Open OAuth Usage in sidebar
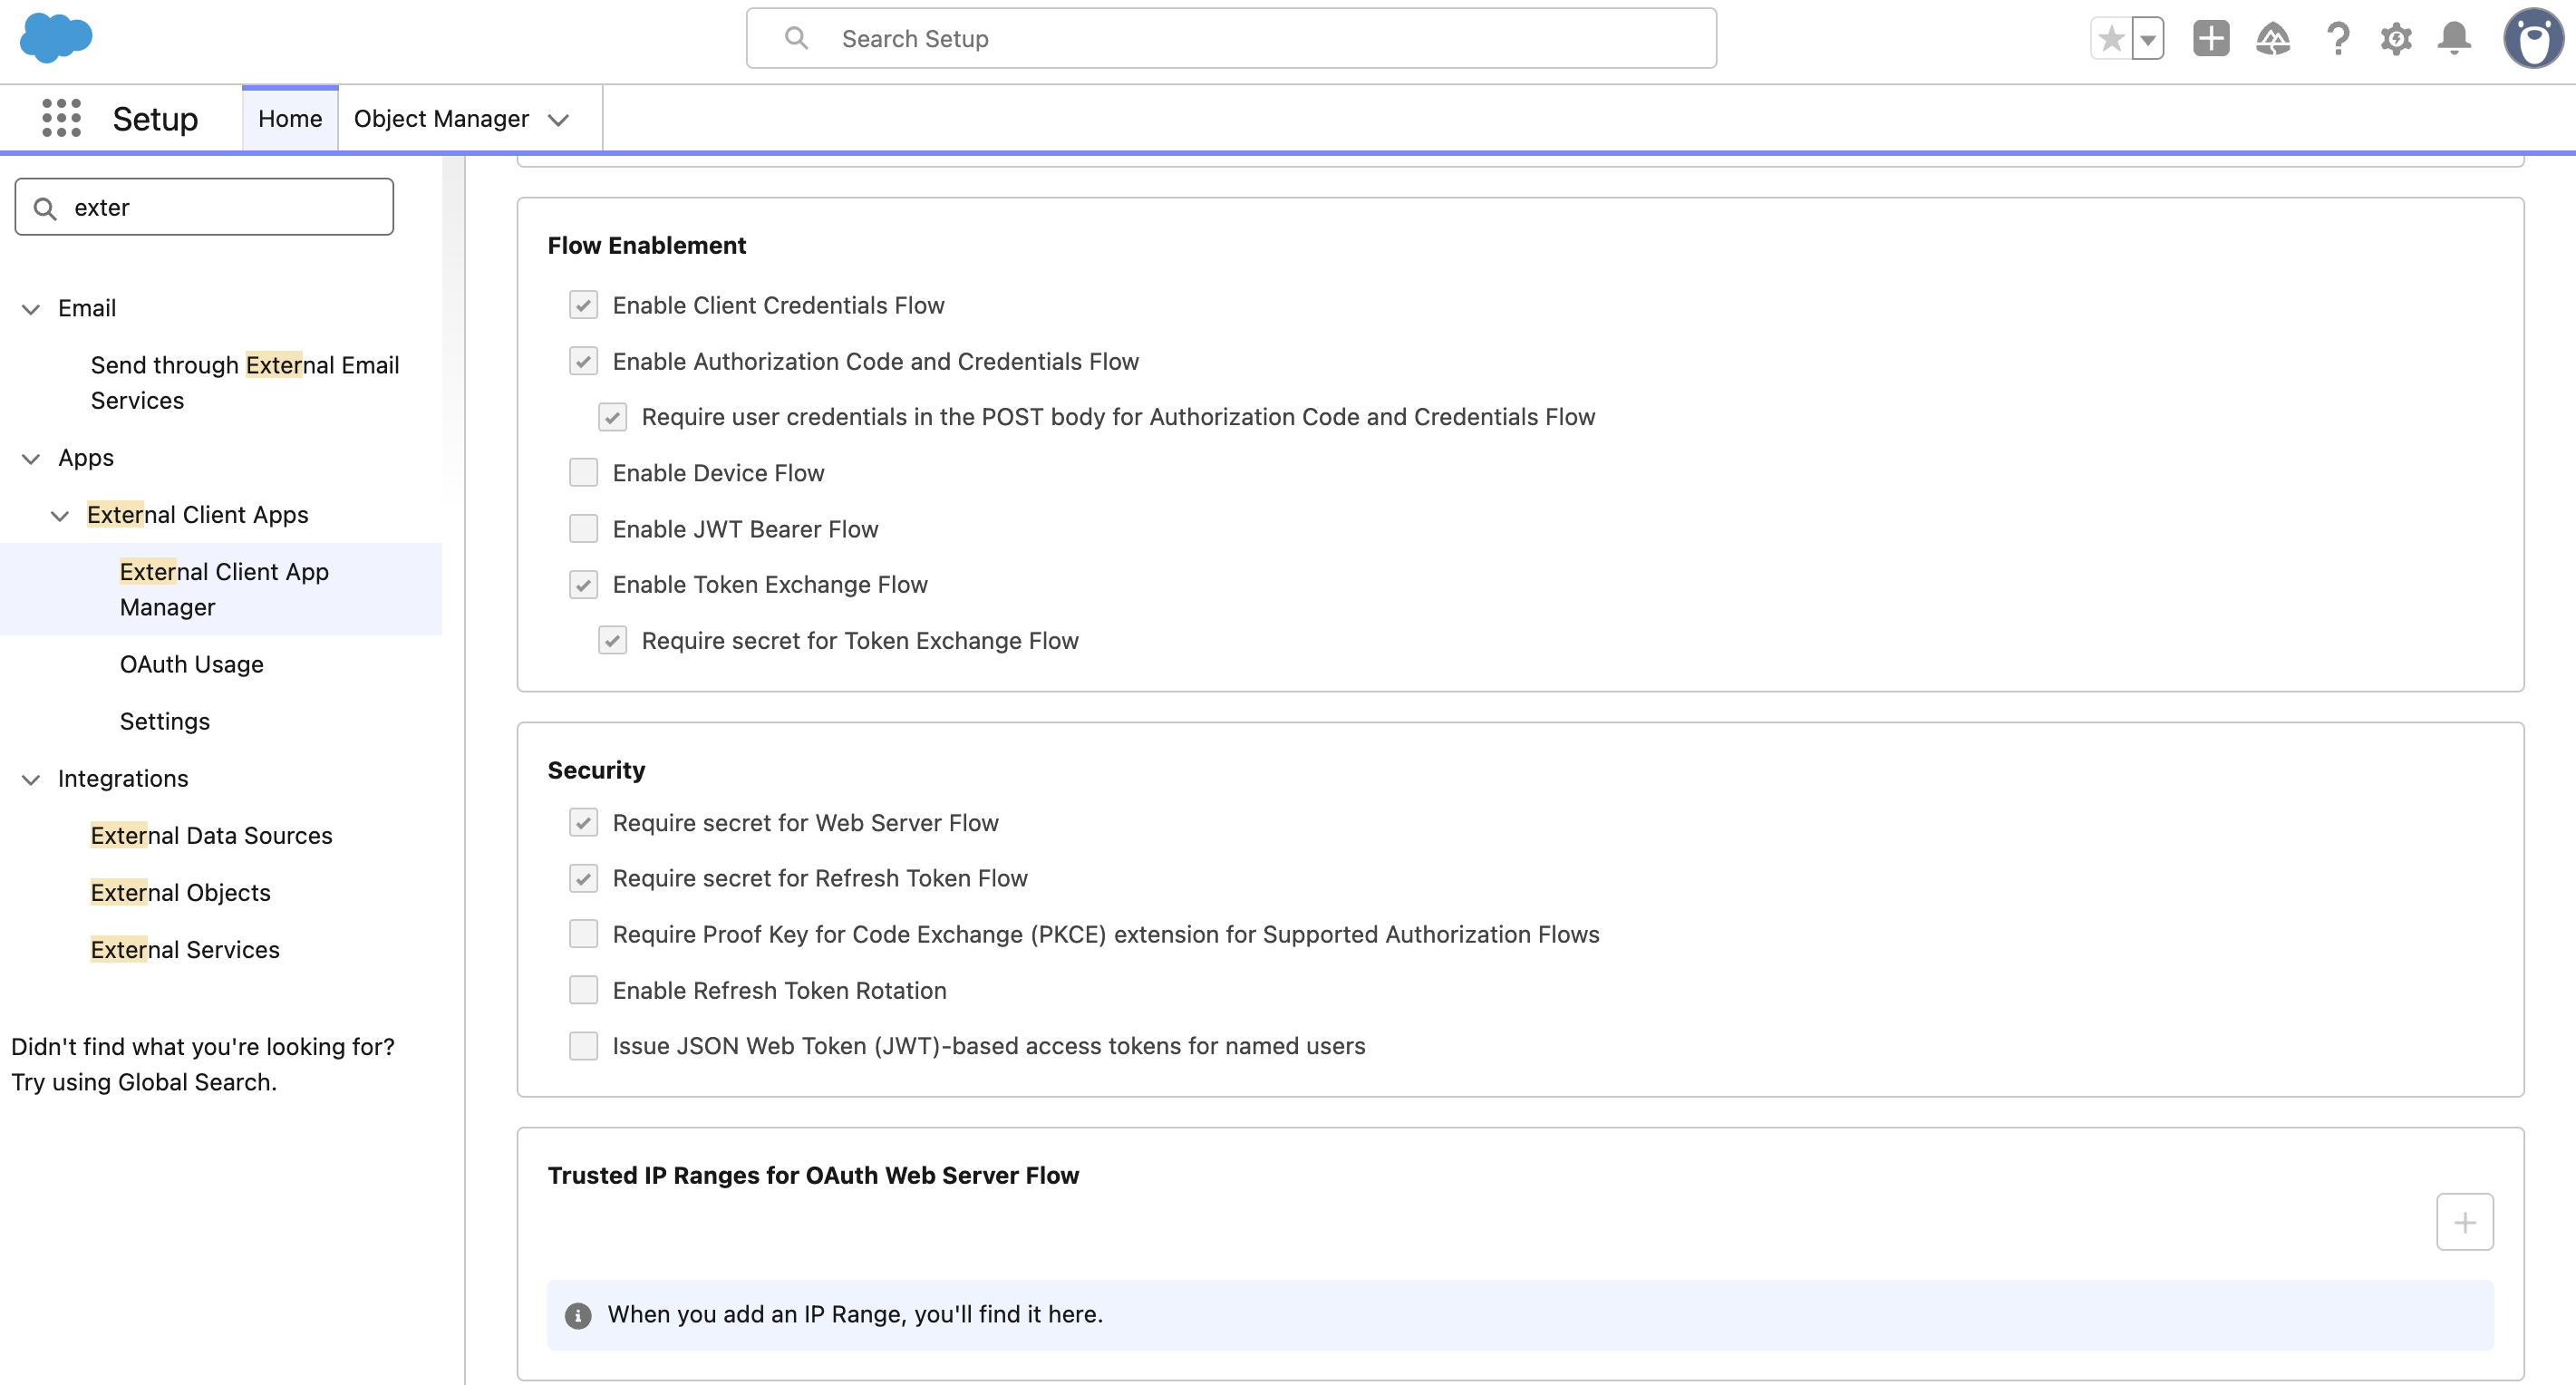 (191, 664)
